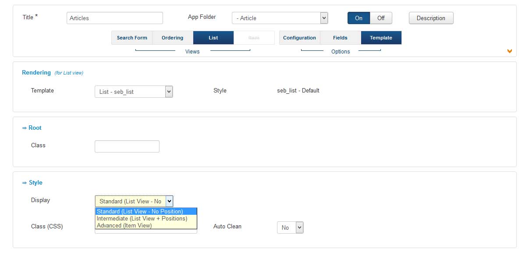Click the Views label
Image resolution: width=529 pixels, height=263 pixels.
pos(192,52)
